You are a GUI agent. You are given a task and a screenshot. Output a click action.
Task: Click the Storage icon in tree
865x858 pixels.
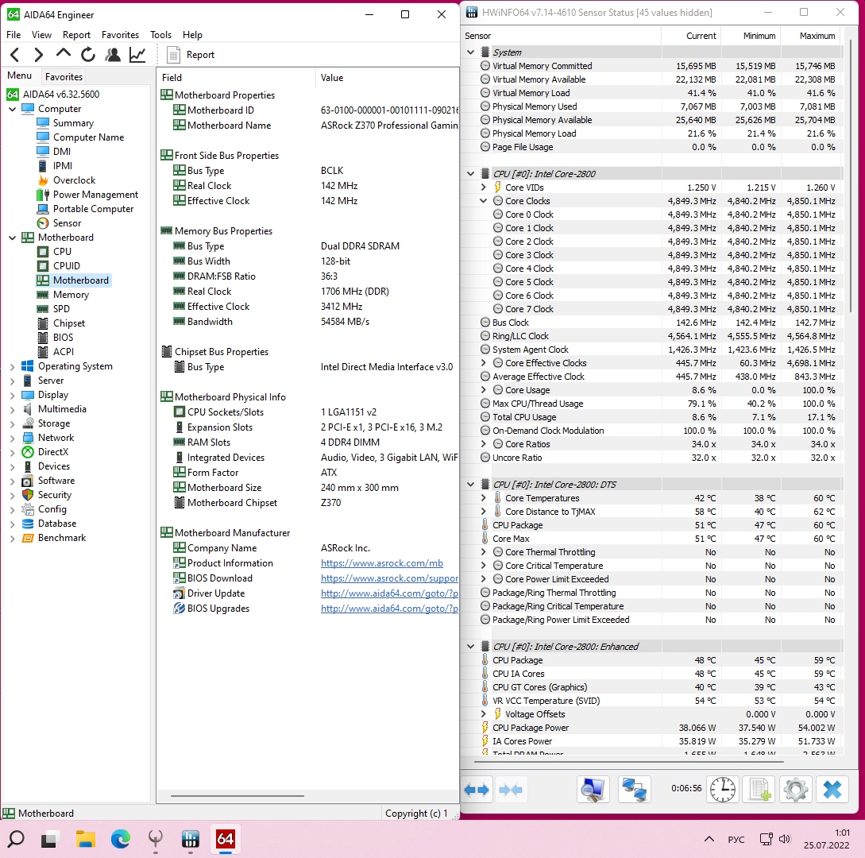pyautogui.click(x=28, y=423)
